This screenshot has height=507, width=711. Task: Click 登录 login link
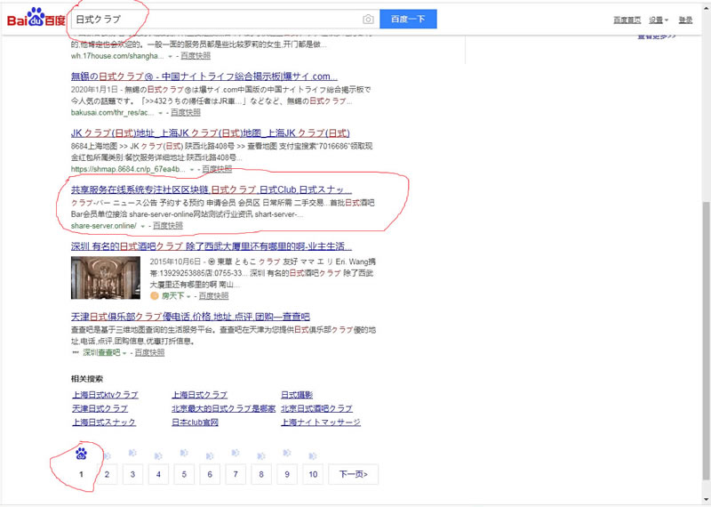(685, 20)
